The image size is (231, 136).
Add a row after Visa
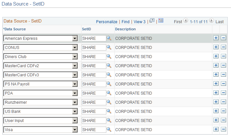click(216, 129)
